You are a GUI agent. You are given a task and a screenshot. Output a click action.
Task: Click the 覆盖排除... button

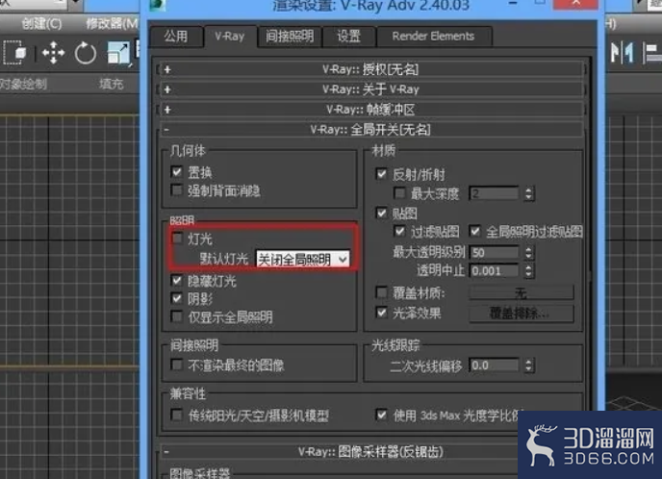click(522, 314)
